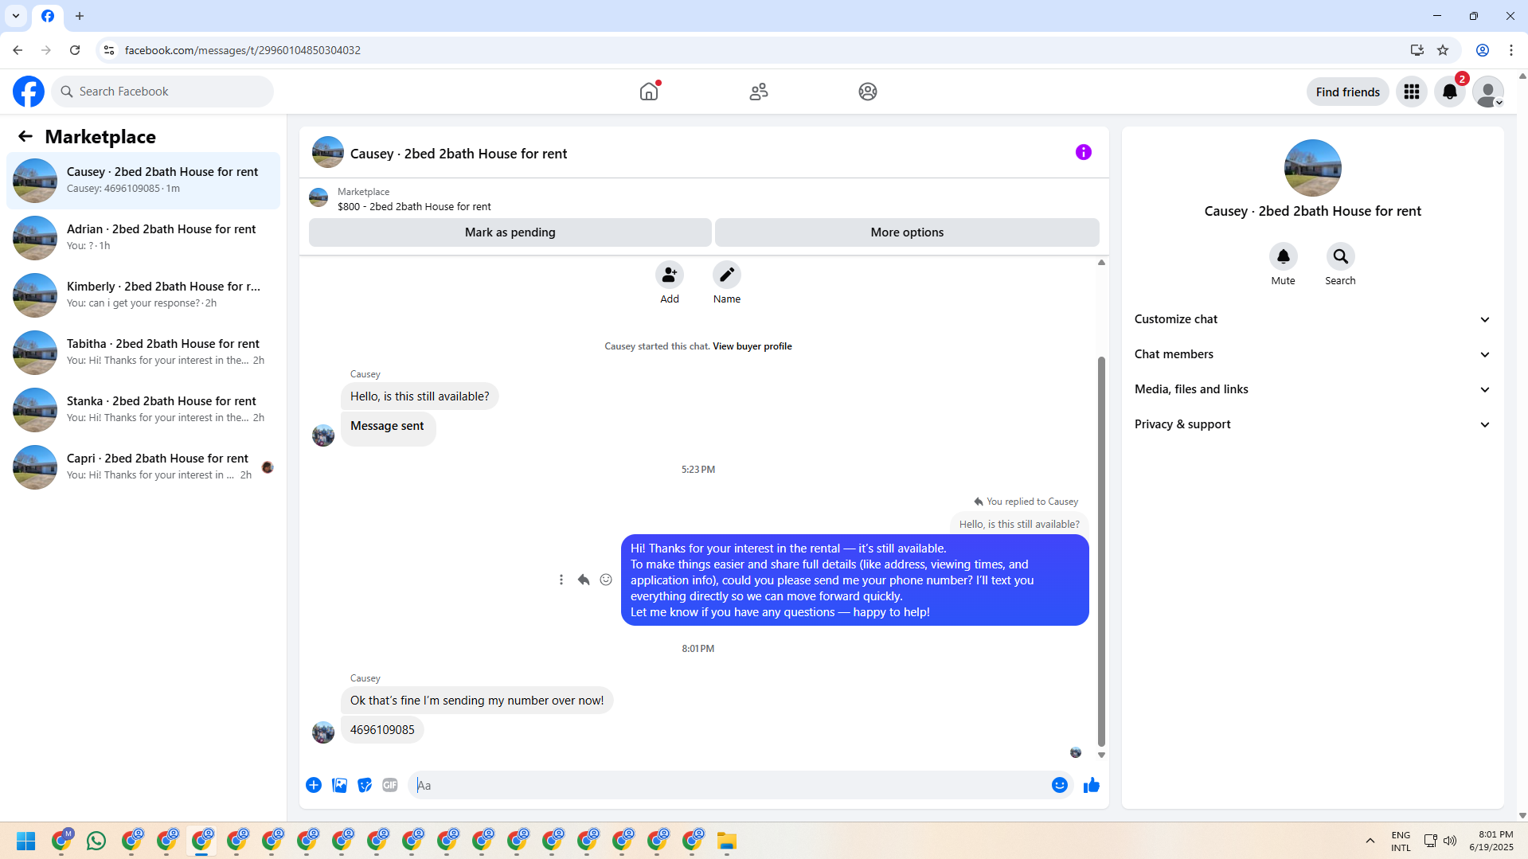
Task: Edit the chat name with pencil icon
Action: point(727,275)
